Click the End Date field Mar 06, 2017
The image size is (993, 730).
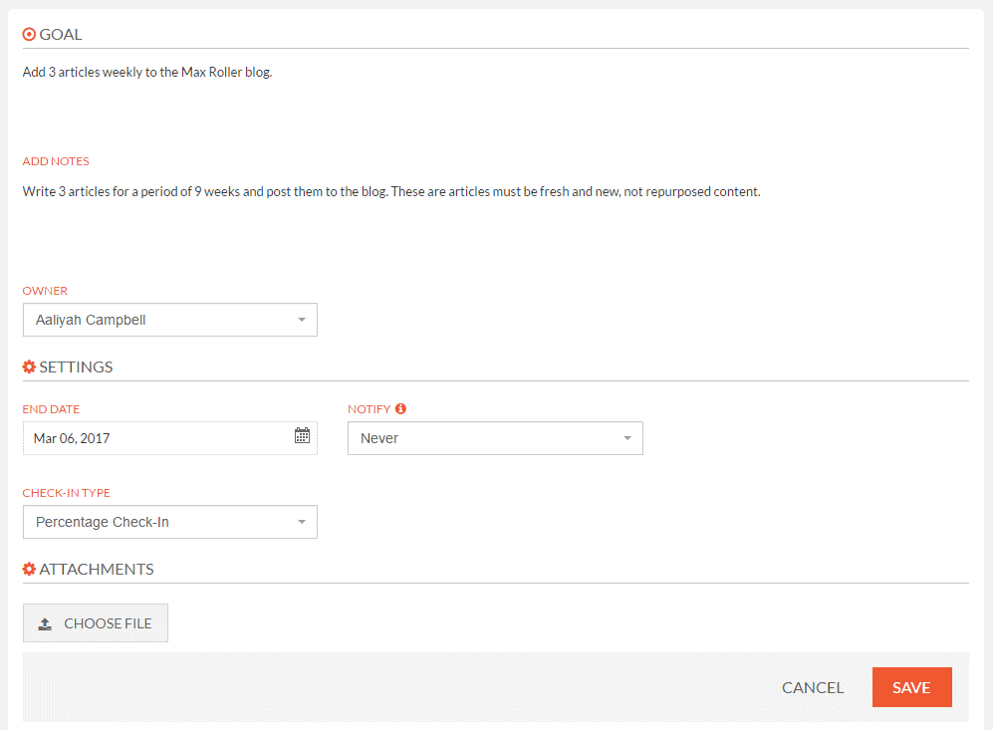[x=170, y=438]
